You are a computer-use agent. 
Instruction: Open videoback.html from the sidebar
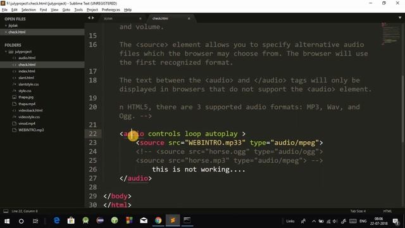(x=30, y=110)
